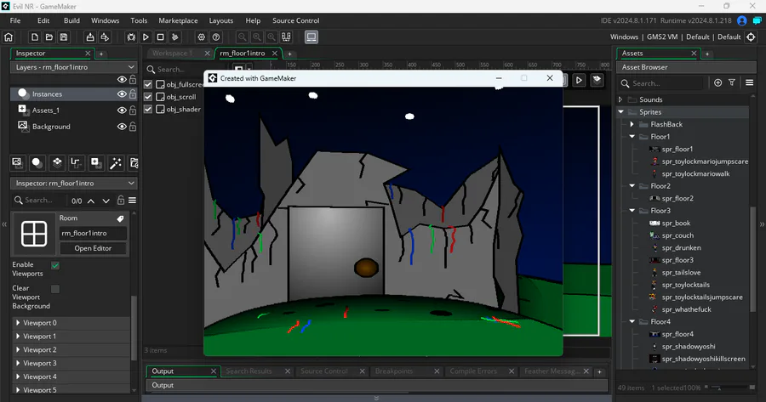Enable Clear Viewport Background checkbox
Screen dimensions: 766x402
pos(55,289)
